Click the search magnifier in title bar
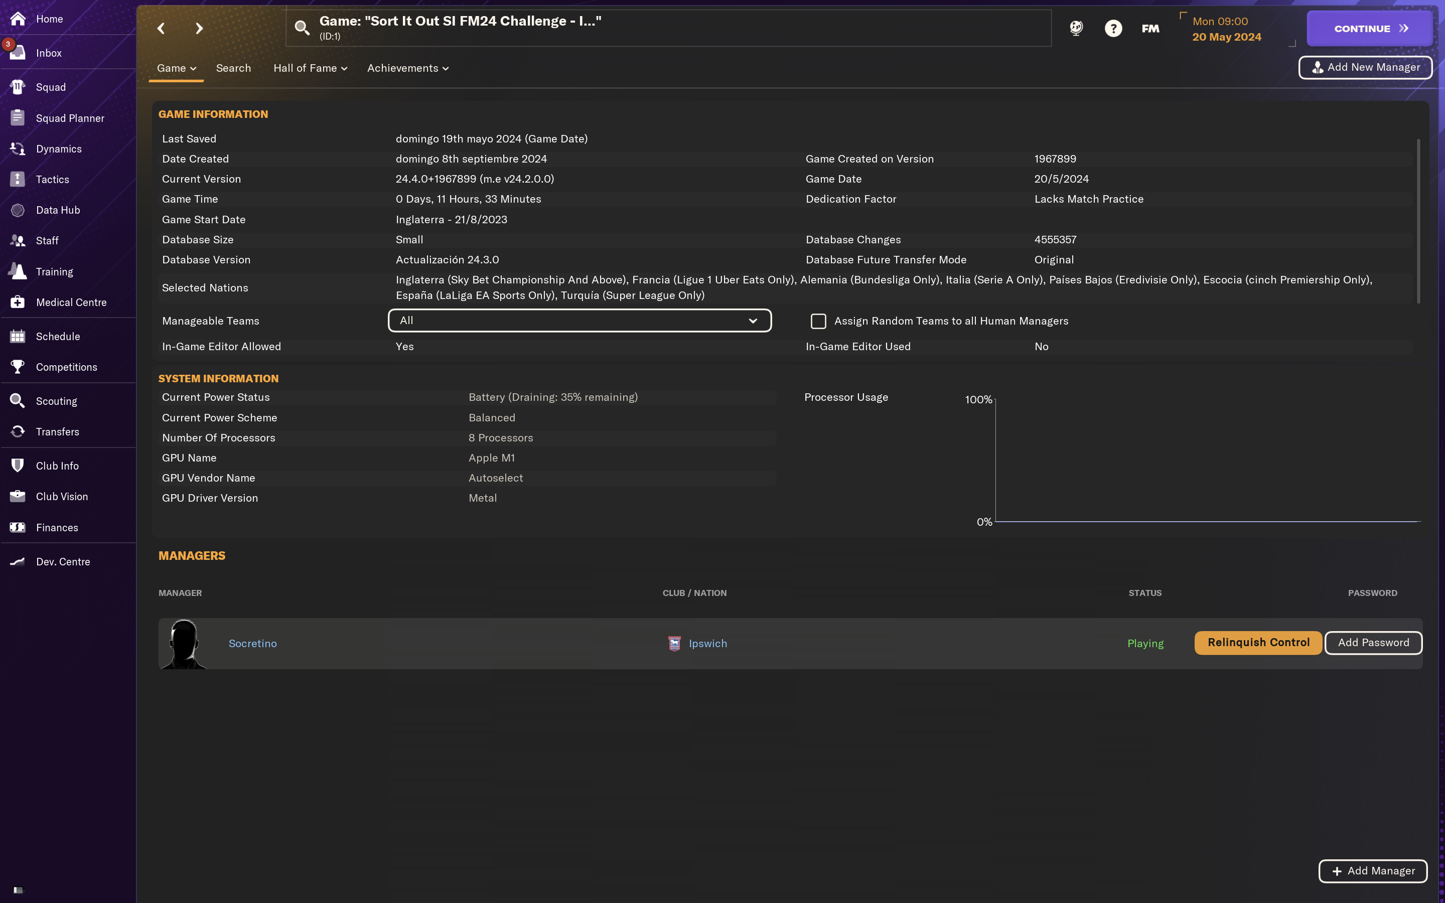1445x903 pixels. [x=302, y=28]
